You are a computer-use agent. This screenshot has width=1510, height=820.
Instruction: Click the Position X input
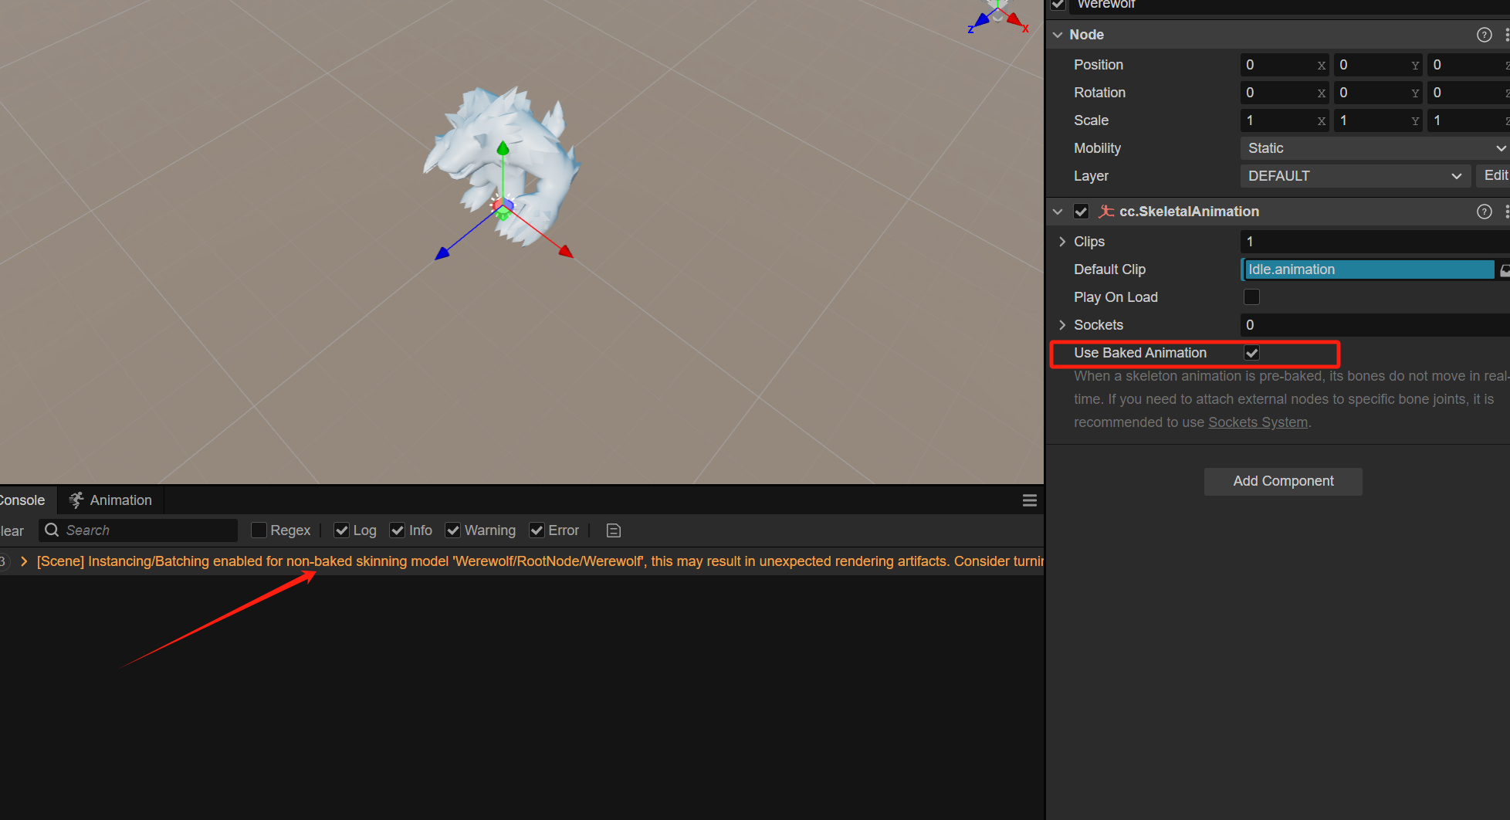coord(1285,65)
